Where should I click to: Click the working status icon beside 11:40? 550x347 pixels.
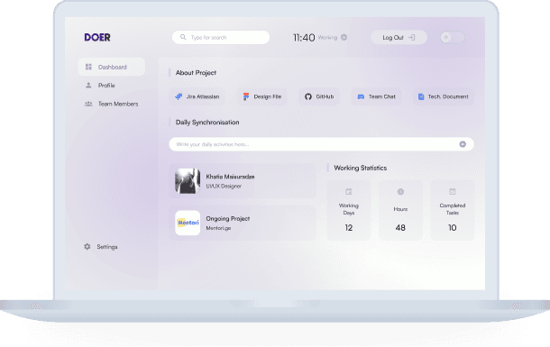coord(344,37)
